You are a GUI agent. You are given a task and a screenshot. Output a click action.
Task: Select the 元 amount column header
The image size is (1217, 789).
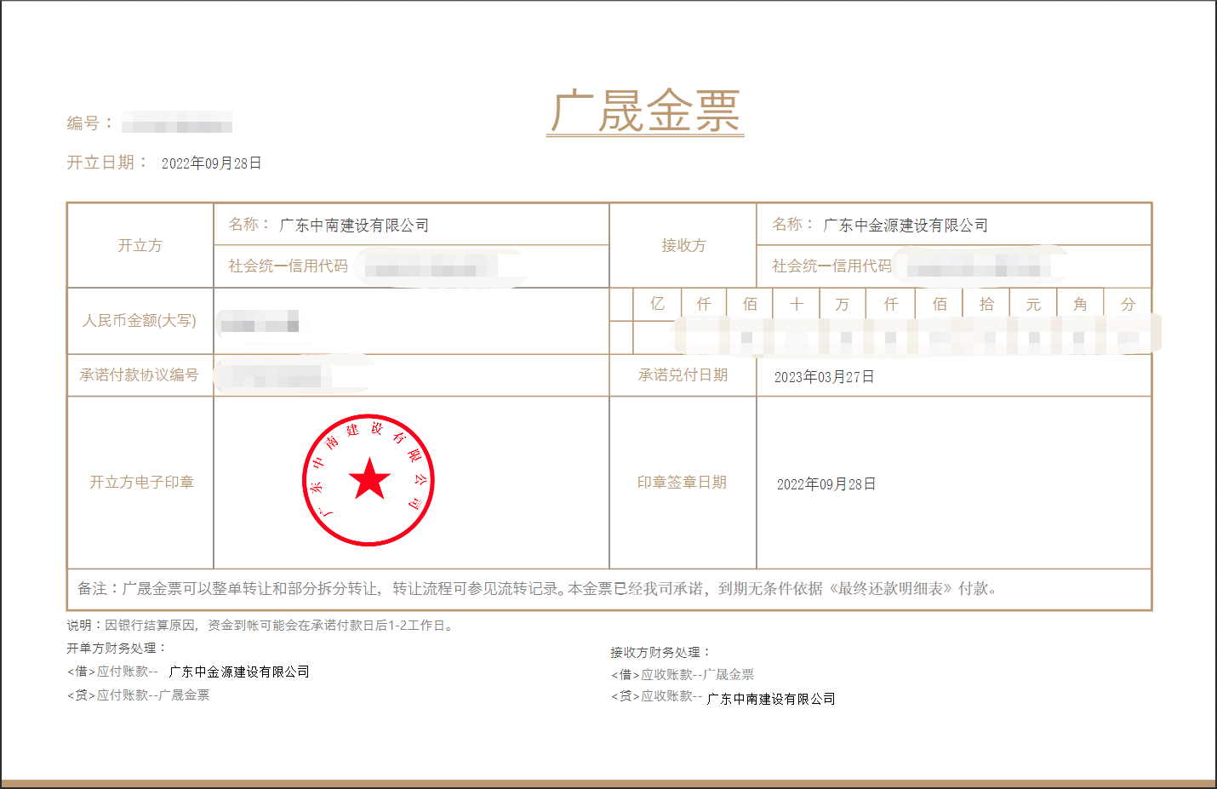tap(1033, 304)
